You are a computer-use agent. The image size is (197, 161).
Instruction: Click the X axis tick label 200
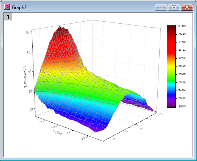point(84,138)
